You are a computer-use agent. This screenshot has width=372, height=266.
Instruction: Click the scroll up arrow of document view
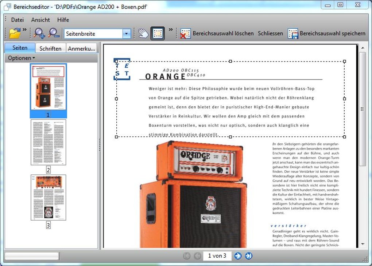[363, 48]
